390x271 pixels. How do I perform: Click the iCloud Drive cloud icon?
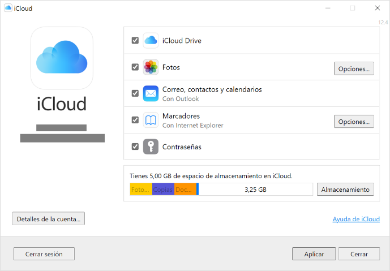pos(151,41)
